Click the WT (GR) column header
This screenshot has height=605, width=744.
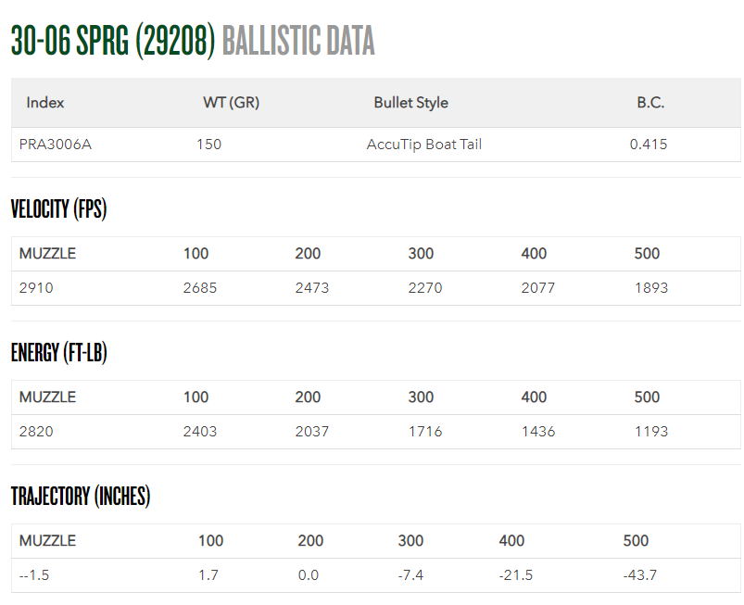click(x=231, y=103)
